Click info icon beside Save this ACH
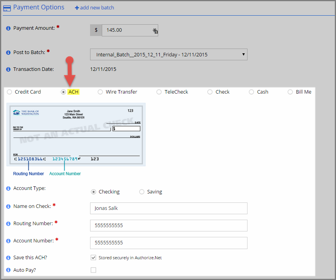Image resolution: width=336 pixels, height=280 pixels. click(x=8, y=258)
